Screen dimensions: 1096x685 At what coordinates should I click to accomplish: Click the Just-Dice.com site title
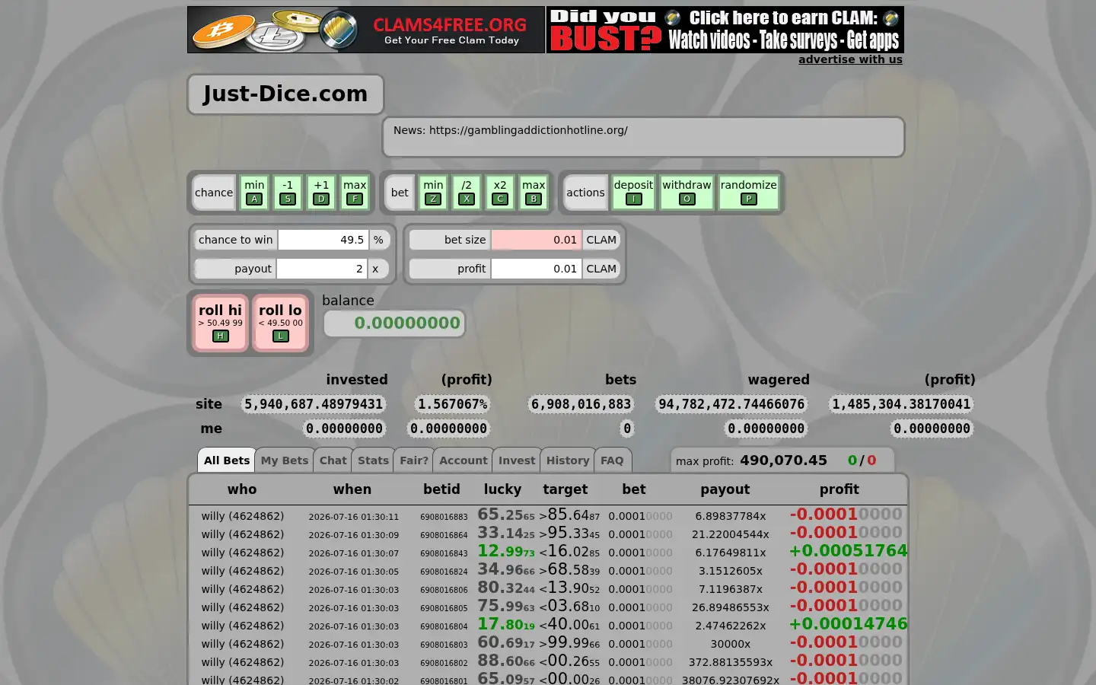(x=285, y=94)
